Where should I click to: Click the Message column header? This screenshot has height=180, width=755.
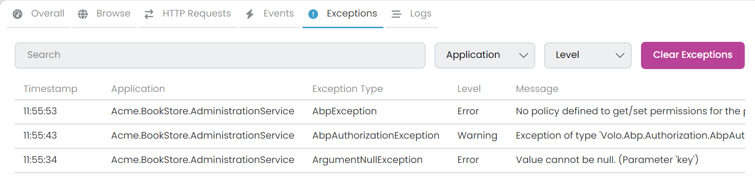tap(537, 89)
